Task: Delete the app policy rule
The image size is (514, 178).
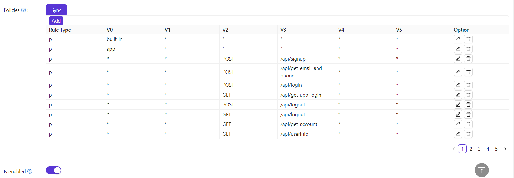Action: tap(468, 49)
